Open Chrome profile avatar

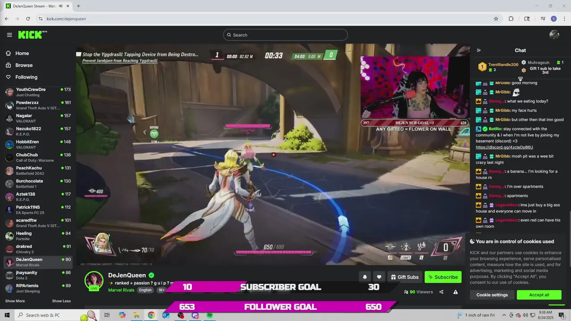coord(554,19)
